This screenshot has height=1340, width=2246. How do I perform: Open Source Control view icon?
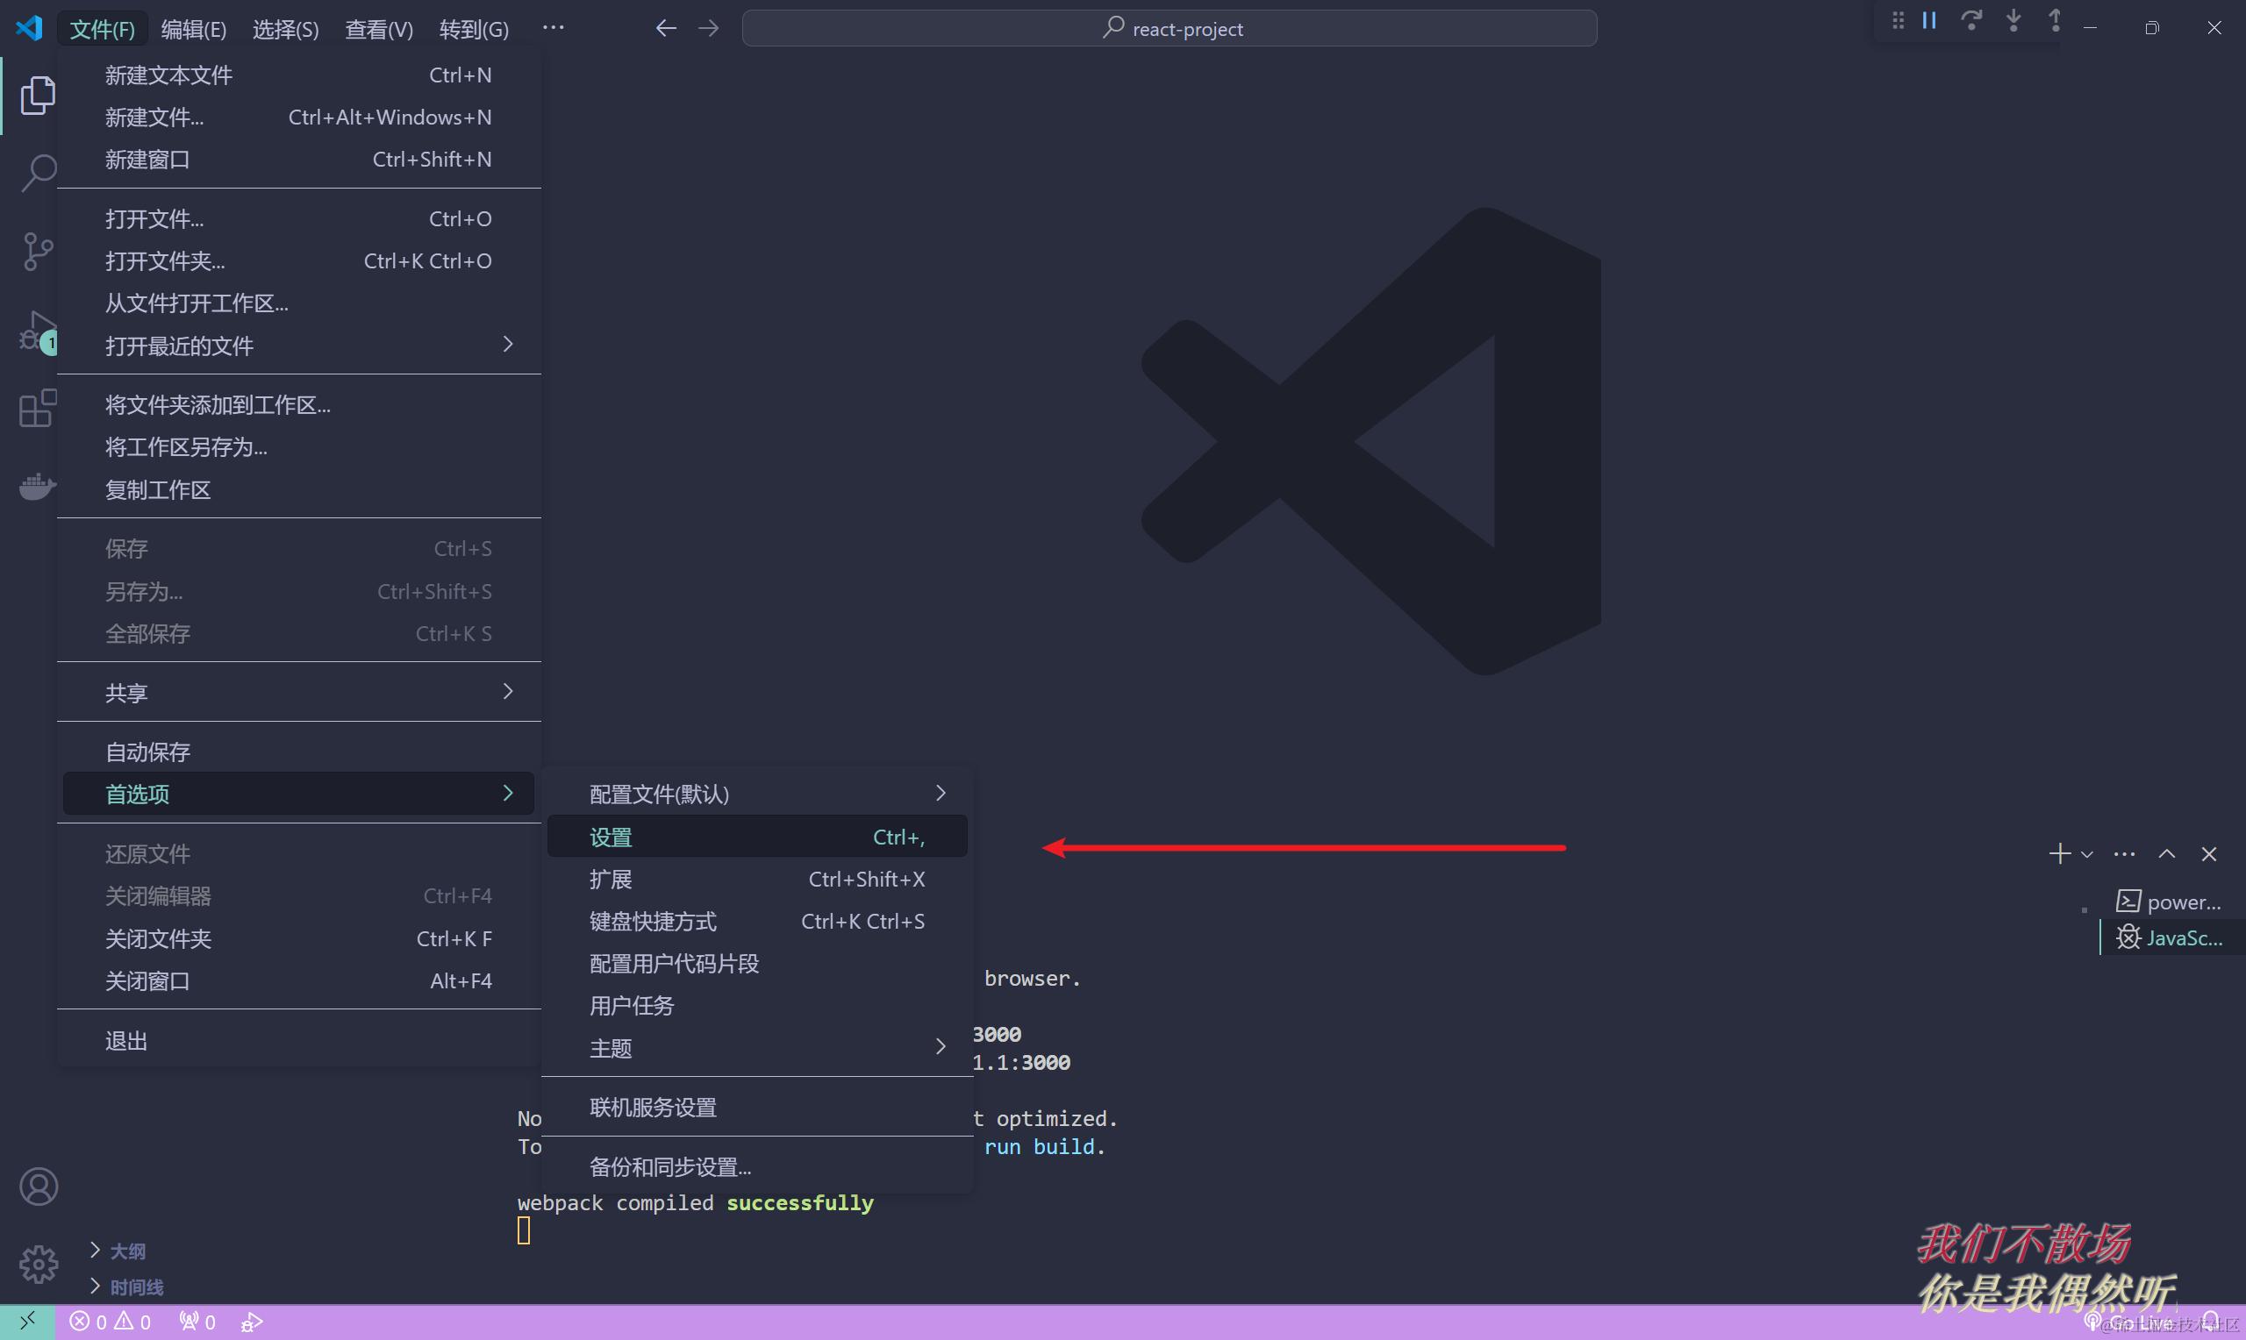click(x=37, y=251)
